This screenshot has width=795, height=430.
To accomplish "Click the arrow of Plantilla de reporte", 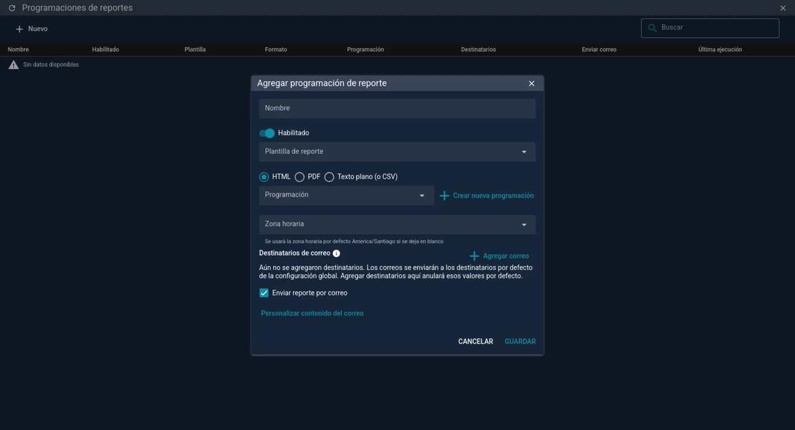I will (x=524, y=152).
